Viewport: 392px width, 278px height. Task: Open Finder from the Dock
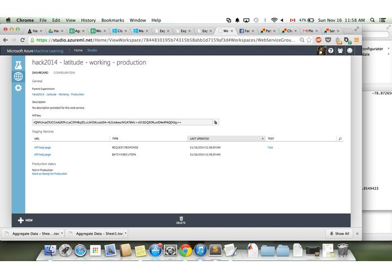coord(50,250)
